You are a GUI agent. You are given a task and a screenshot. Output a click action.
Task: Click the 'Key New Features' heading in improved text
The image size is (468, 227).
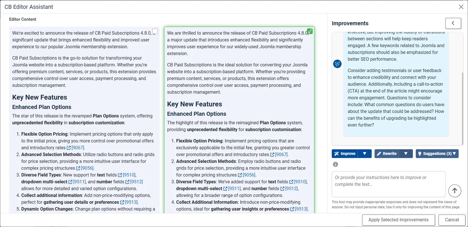195,104
